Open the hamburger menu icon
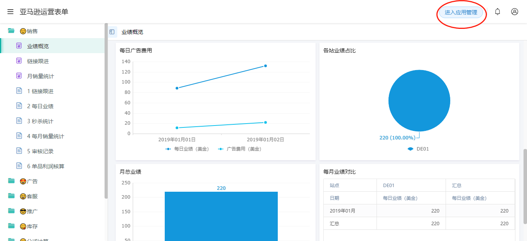This screenshot has height=241, width=527. point(10,12)
